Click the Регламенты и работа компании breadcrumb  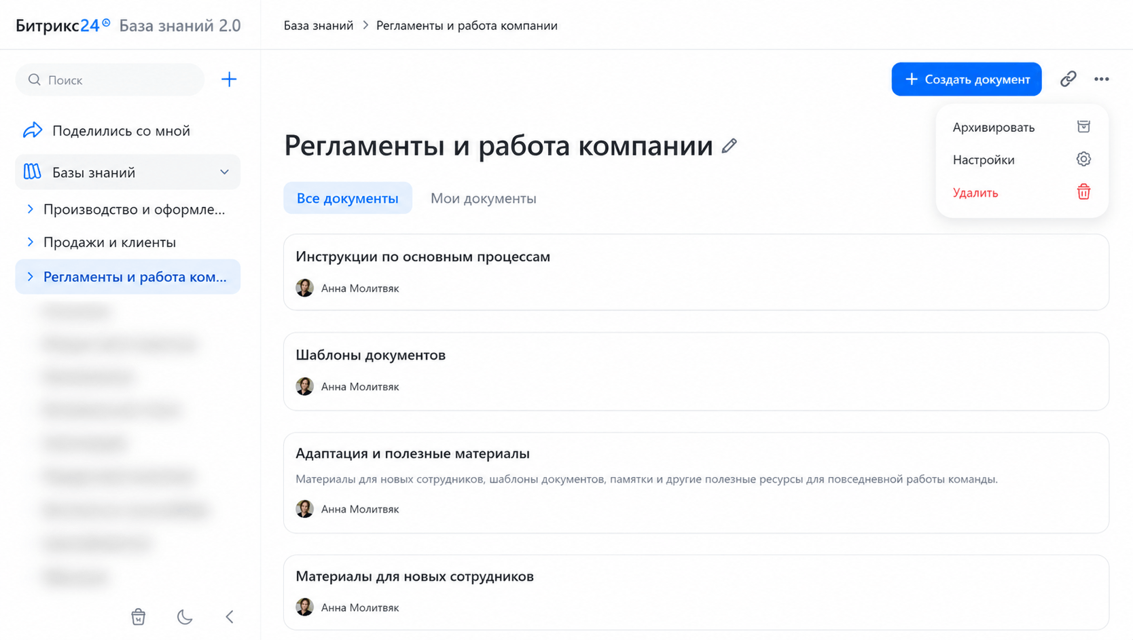coord(467,25)
